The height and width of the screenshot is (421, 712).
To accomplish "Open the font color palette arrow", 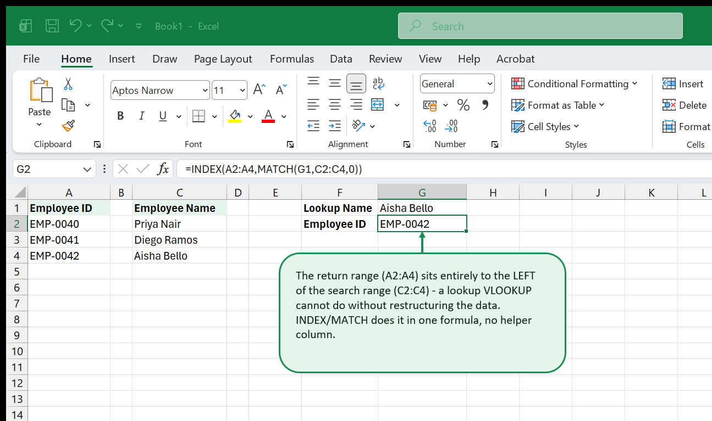I will [x=284, y=116].
